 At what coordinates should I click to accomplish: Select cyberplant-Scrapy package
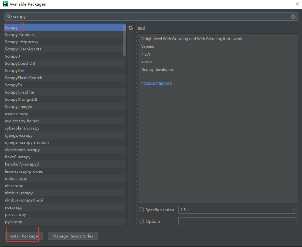(x=65, y=128)
